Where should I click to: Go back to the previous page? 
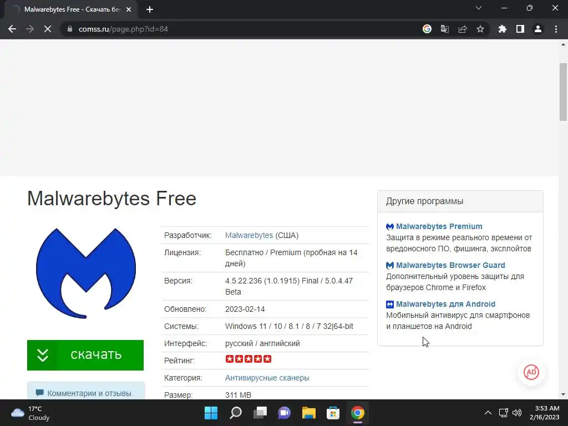pyautogui.click(x=12, y=29)
